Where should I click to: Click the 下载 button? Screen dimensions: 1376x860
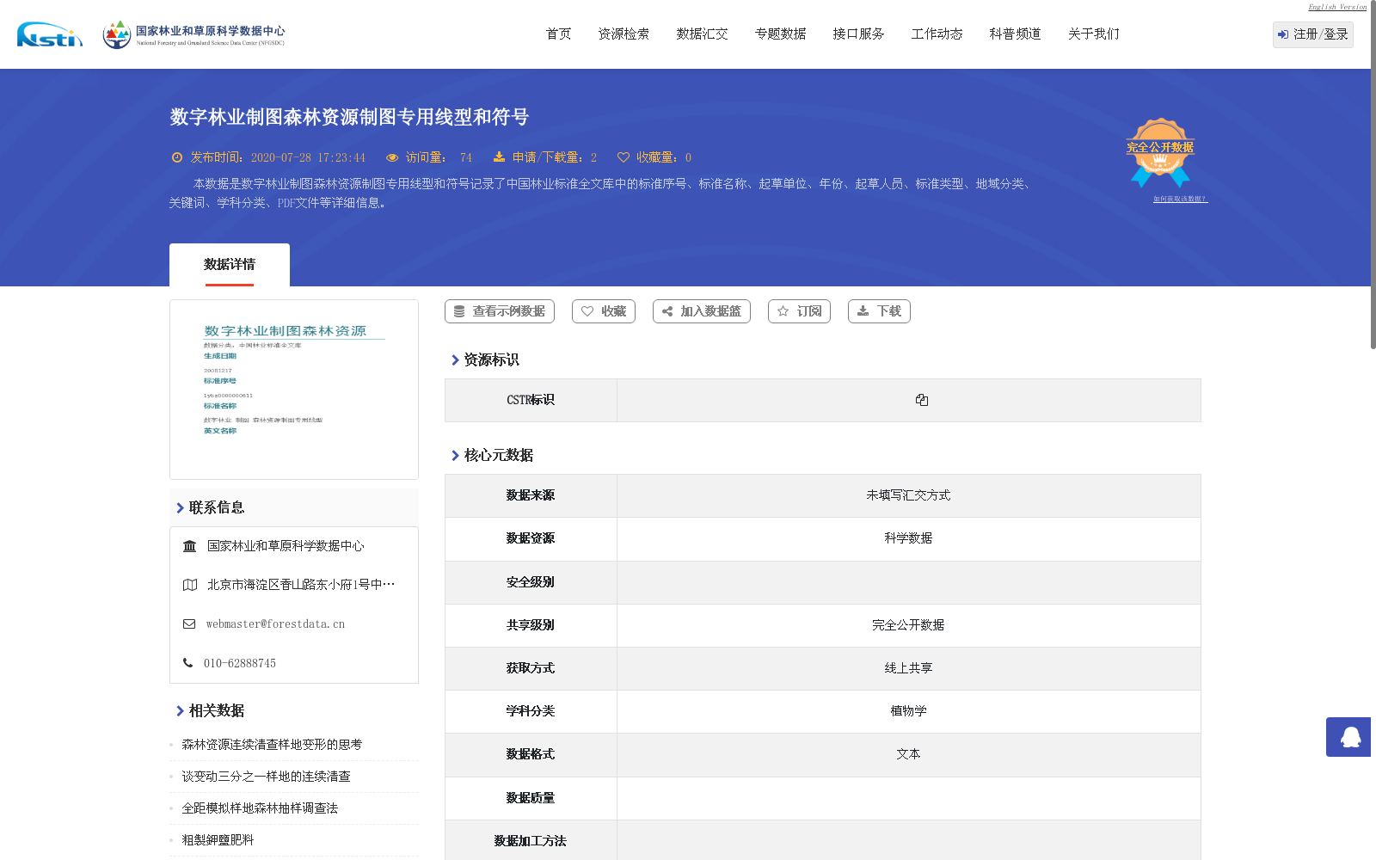click(x=879, y=311)
